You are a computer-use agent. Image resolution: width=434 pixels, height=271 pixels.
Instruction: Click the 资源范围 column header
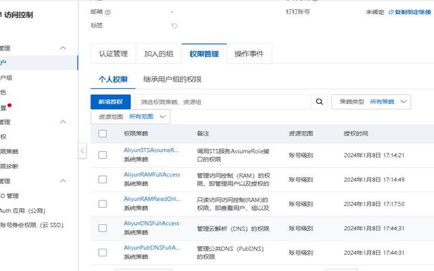pyautogui.click(x=301, y=133)
